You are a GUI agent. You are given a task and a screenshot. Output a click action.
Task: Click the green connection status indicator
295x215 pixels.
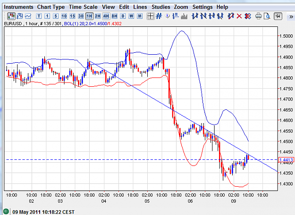6,212
